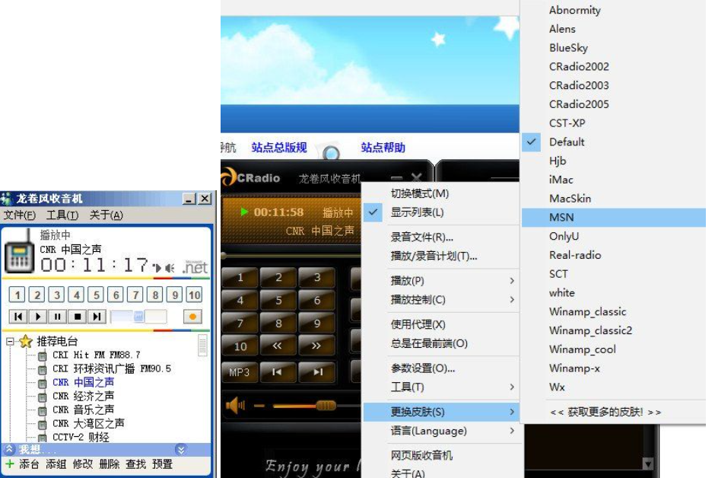
Task: Click the down arrow on the black panel's scrollbar
Action: (647, 464)
